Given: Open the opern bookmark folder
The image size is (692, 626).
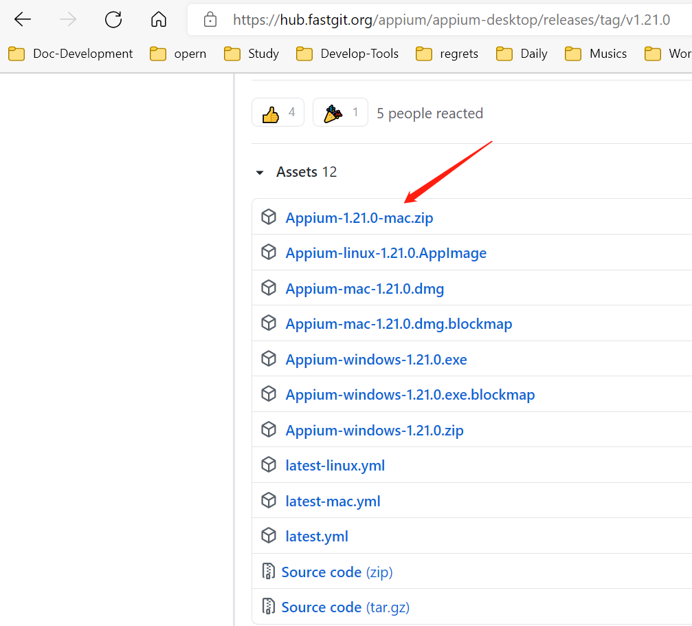Looking at the screenshot, I should pyautogui.click(x=178, y=54).
